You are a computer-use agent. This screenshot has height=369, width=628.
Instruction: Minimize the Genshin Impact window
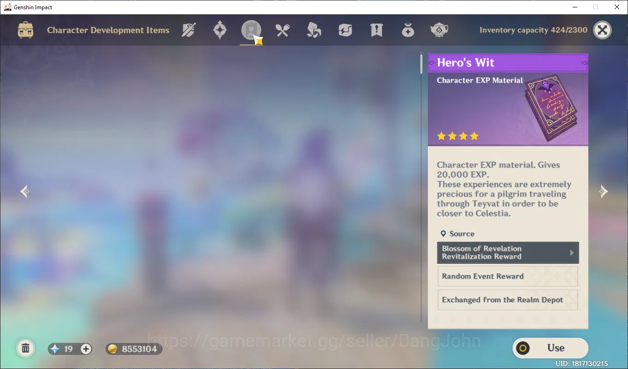(575, 7)
